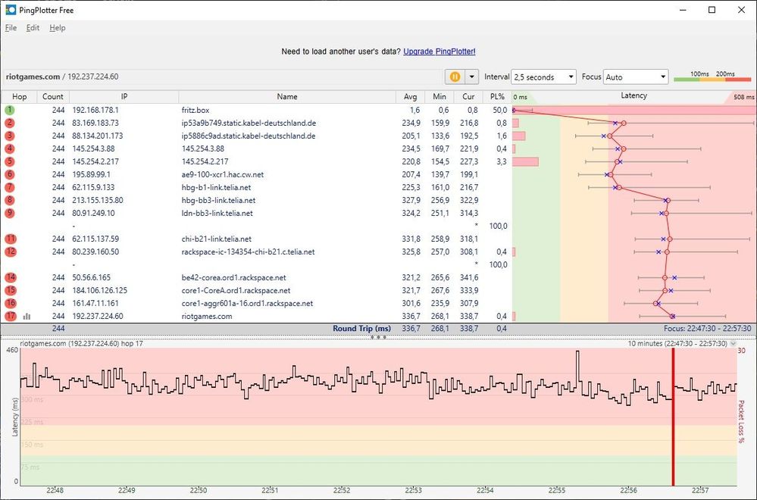This screenshot has width=757, height=500.
Task: Click the Round Trip (ms) summary label
Action: coord(361,329)
